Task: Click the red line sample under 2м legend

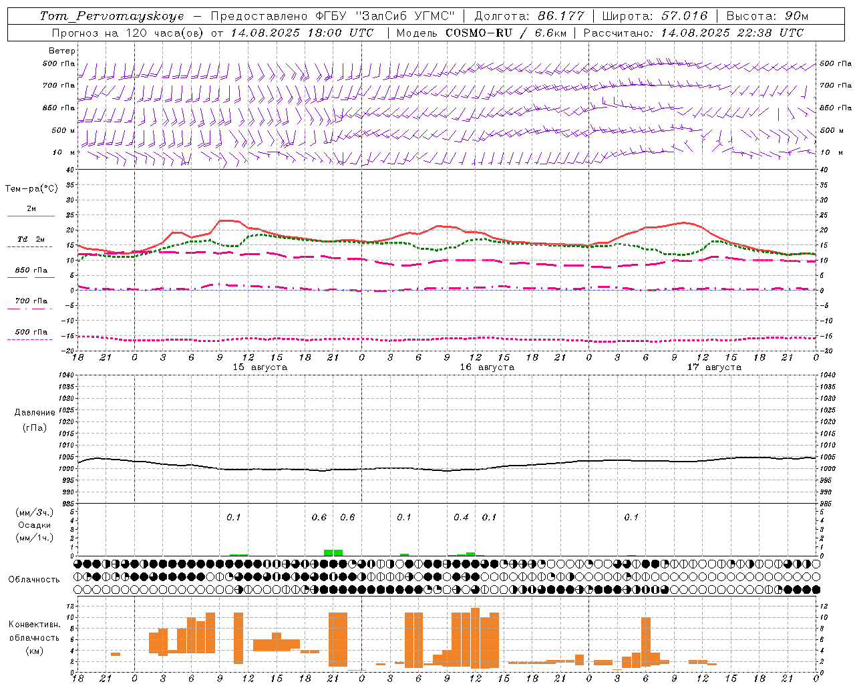Action: pyautogui.click(x=31, y=216)
